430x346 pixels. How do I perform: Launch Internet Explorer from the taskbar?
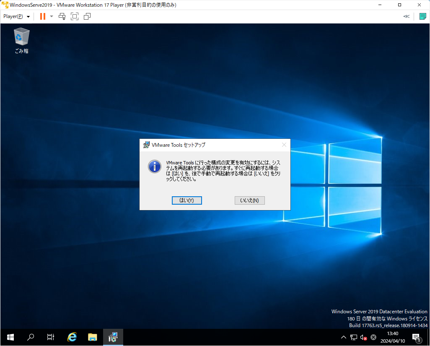point(72,337)
